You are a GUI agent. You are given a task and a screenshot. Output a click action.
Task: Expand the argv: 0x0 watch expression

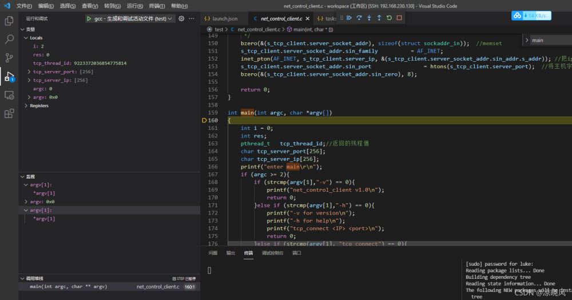pyautogui.click(x=26, y=202)
